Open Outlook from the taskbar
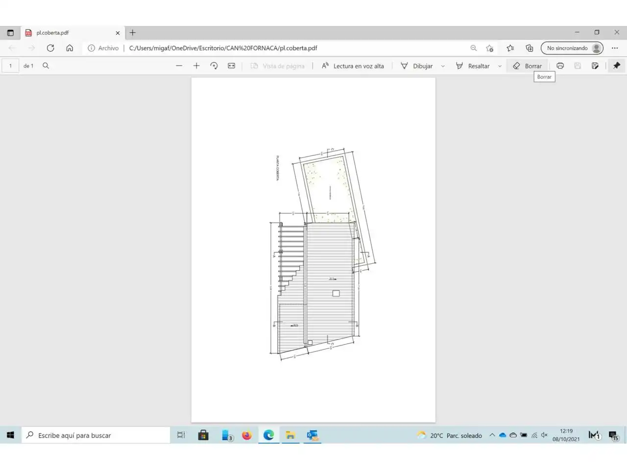The image size is (627, 470). (x=312, y=435)
